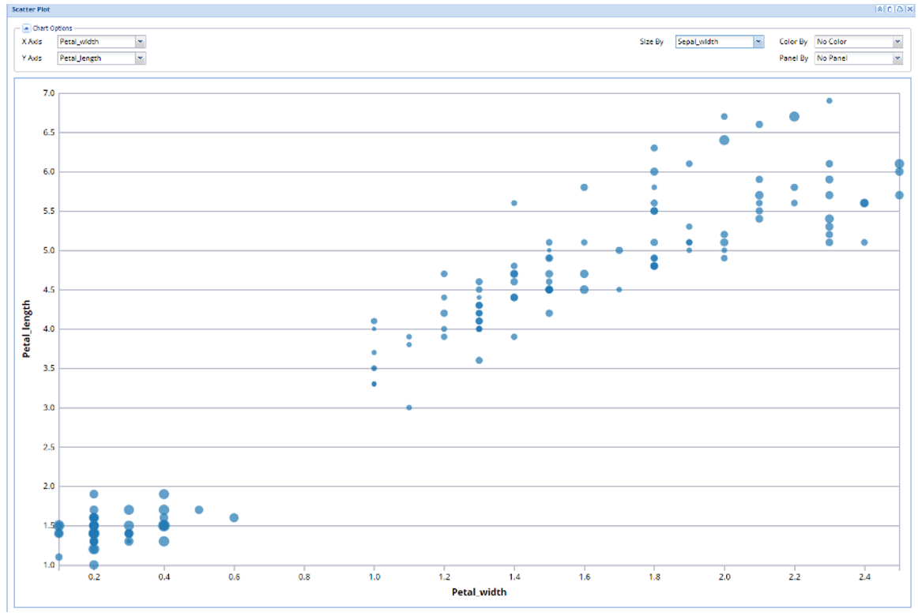918x616 pixels.
Task: Collapse the Scatter Plot panel using the arrow icon
Action: tap(879, 9)
